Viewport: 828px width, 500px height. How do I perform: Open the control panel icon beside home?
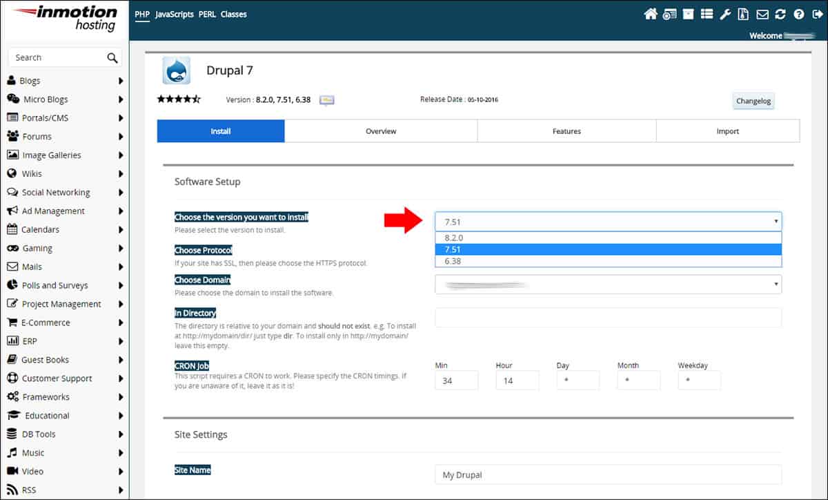pos(669,14)
